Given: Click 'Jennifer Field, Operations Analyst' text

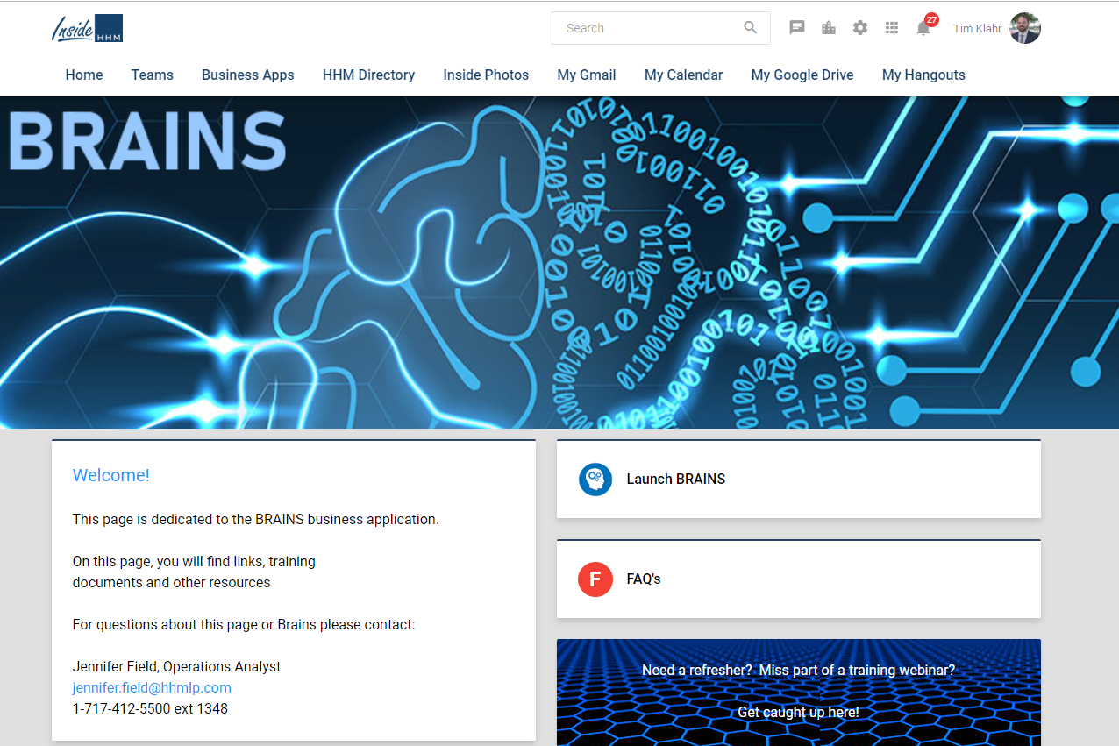Looking at the screenshot, I should (177, 667).
